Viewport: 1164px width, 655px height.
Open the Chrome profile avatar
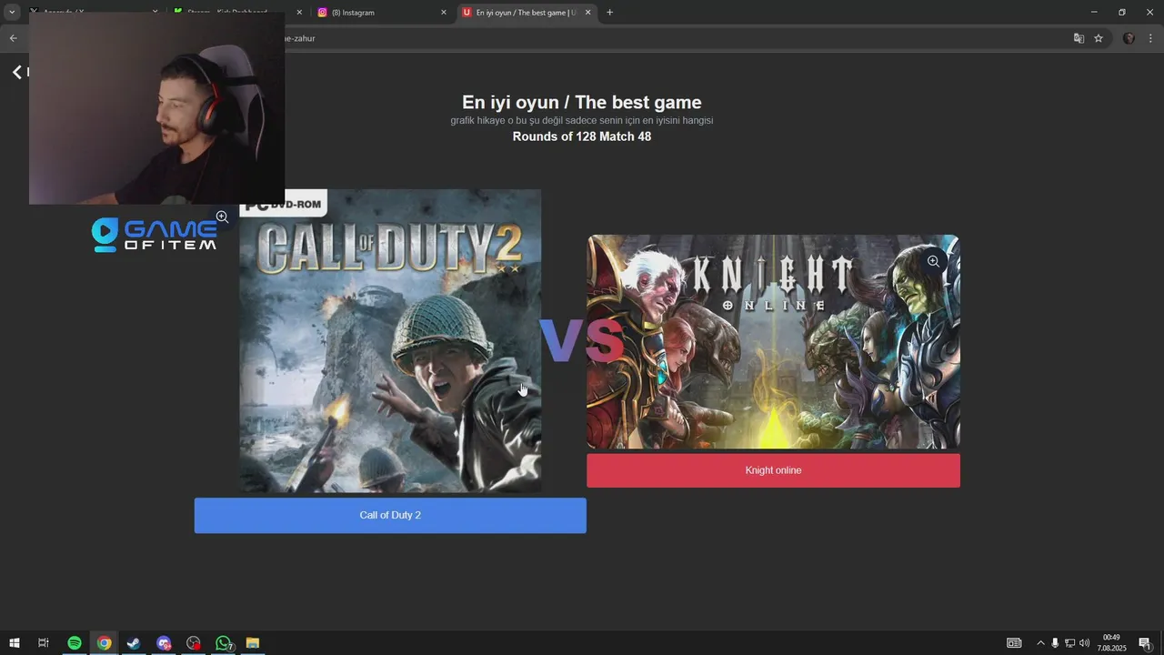point(1129,38)
